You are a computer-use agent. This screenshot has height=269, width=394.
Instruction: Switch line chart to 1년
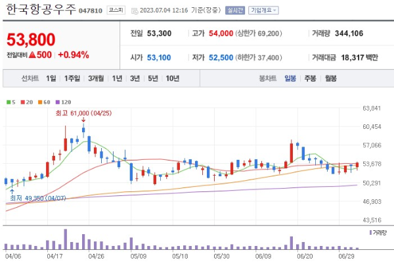click(x=117, y=78)
